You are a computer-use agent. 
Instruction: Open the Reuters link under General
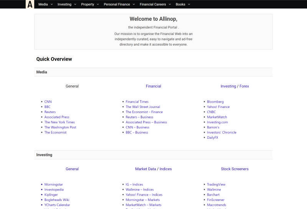point(50,112)
